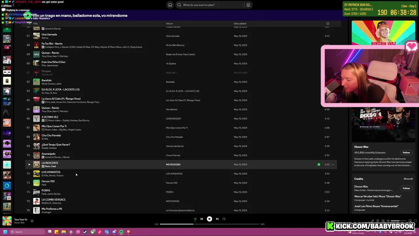This screenshot has width=419, height=236.
Task: Select the track 'PORFA'
Action: point(46,190)
